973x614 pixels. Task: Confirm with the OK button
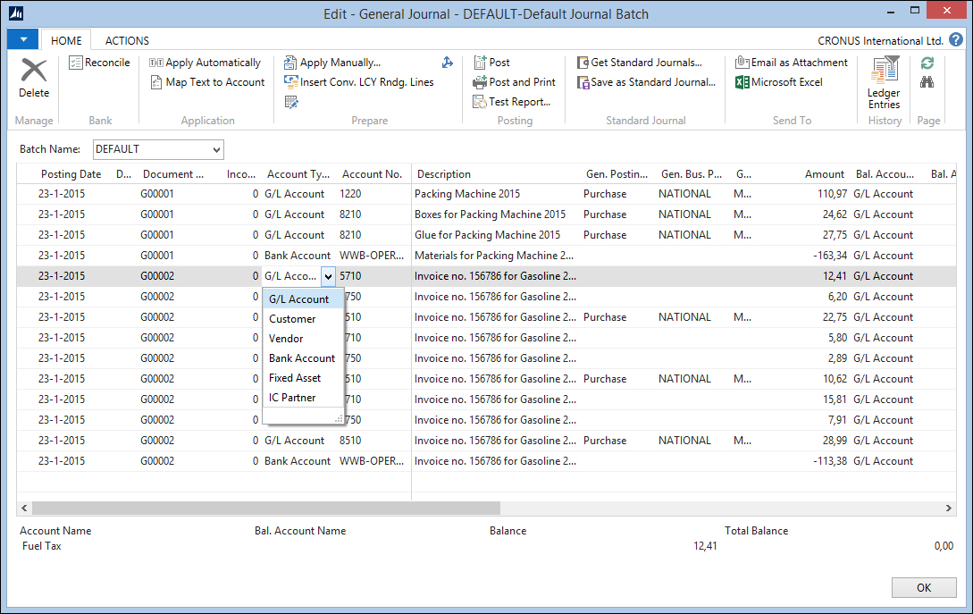[x=924, y=587]
